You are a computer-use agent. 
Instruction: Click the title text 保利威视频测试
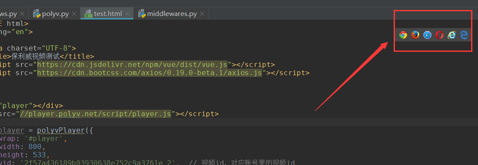pyautogui.click(x=35, y=56)
